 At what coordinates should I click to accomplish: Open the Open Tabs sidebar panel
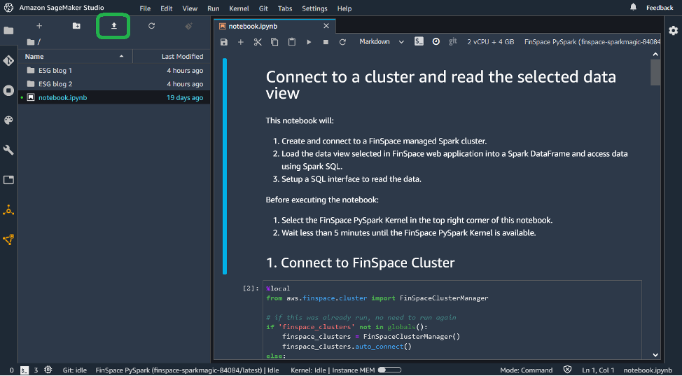[8, 180]
